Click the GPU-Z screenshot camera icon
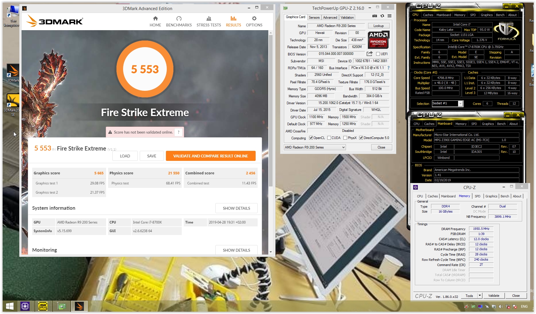 coord(374,16)
